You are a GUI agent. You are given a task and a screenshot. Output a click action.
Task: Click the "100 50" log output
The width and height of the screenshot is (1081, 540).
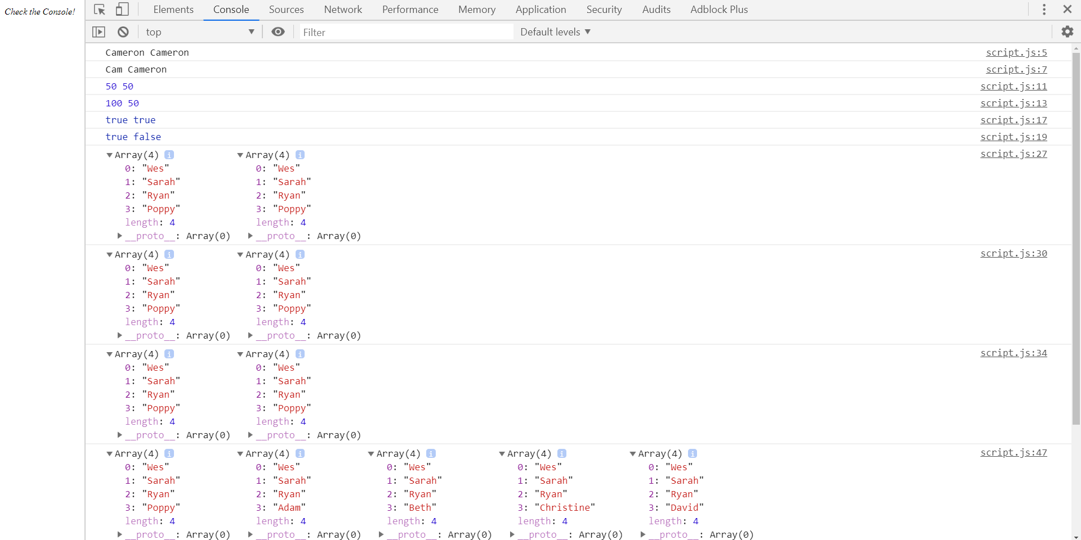click(x=122, y=103)
